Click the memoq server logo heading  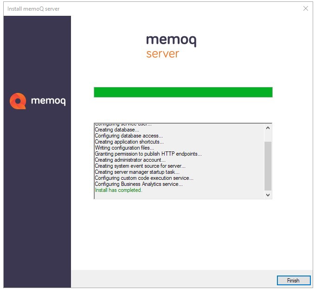[171, 46]
